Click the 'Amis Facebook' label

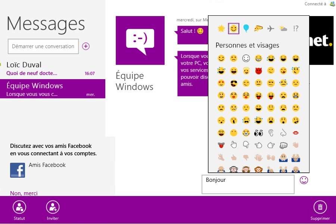click(x=47, y=165)
